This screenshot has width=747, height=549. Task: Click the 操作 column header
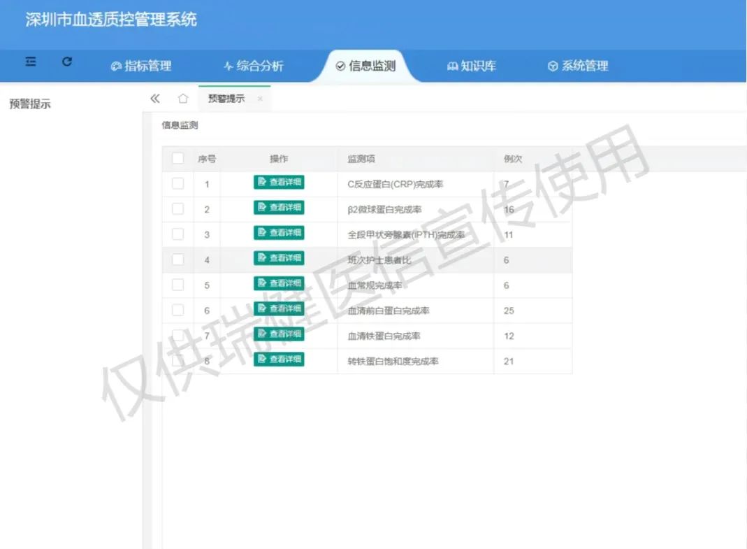pyautogui.click(x=279, y=159)
